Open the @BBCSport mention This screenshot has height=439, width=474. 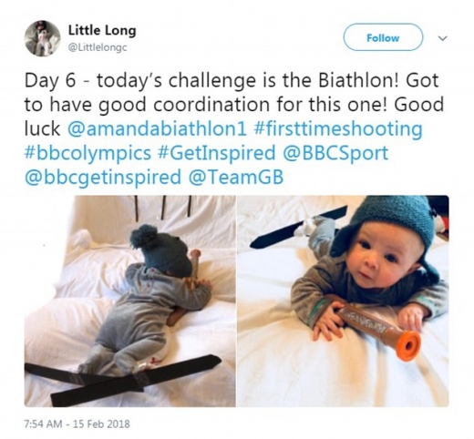click(x=335, y=153)
